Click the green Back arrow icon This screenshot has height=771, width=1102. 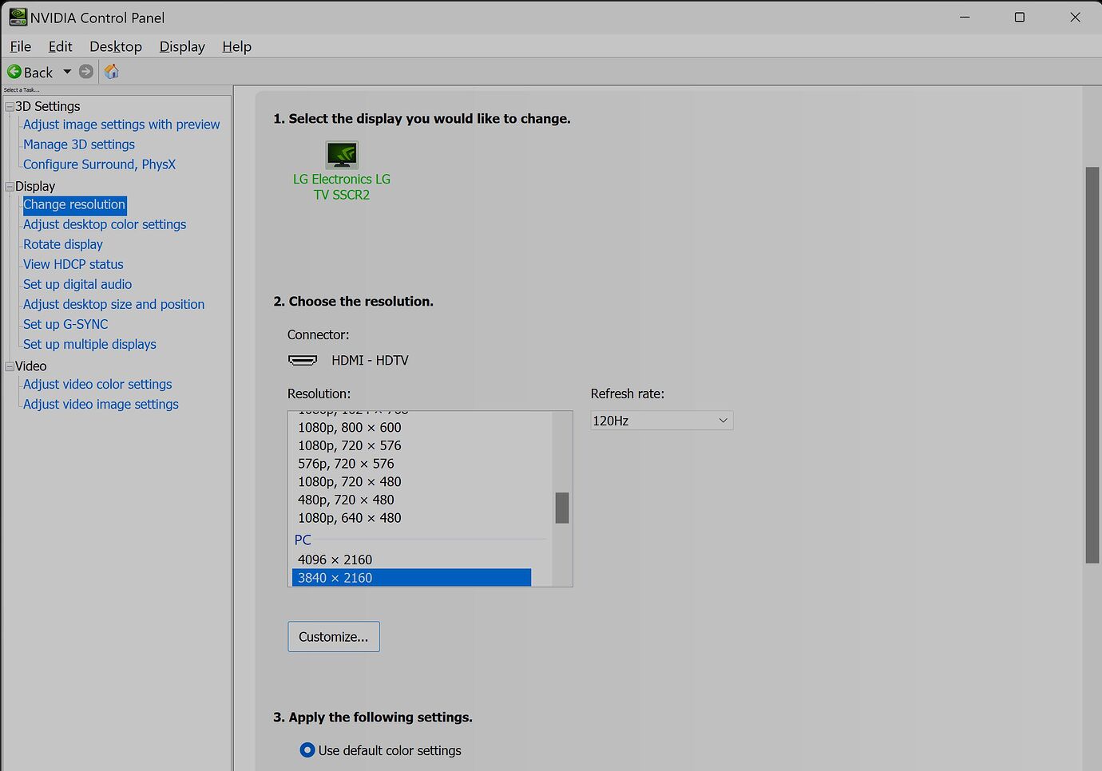[x=16, y=71]
